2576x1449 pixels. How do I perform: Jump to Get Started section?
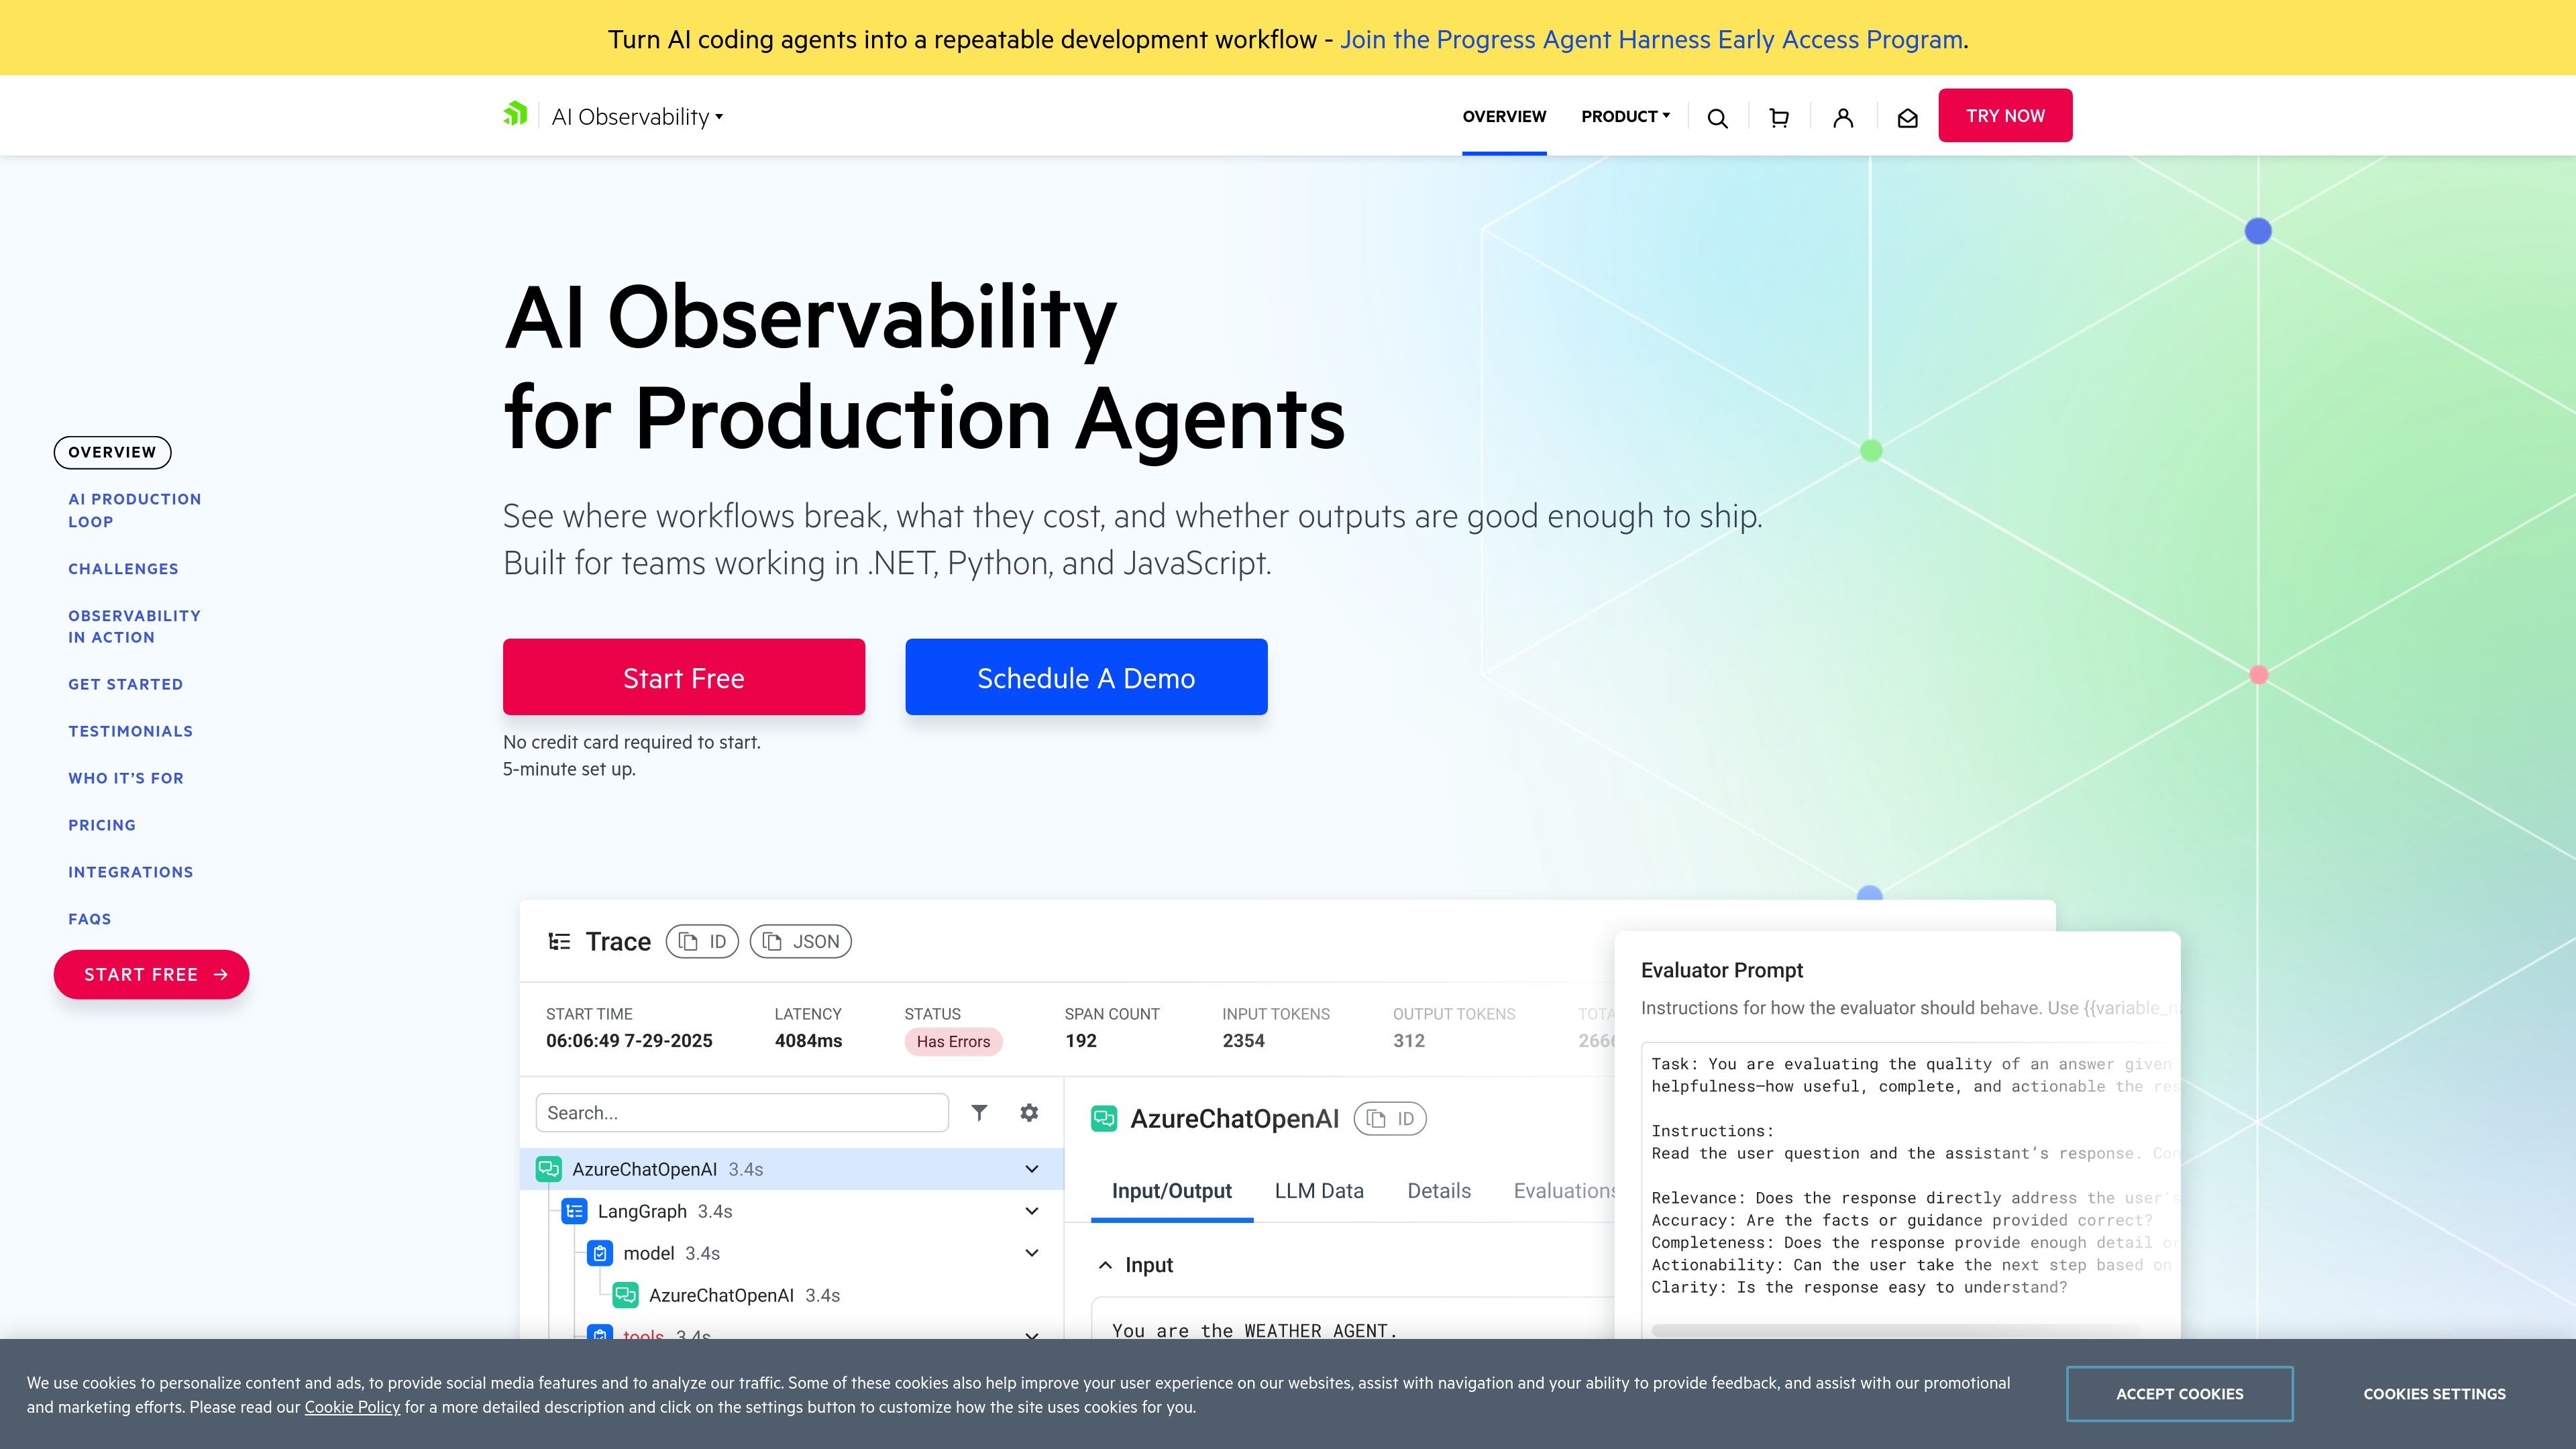[x=125, y=684]
